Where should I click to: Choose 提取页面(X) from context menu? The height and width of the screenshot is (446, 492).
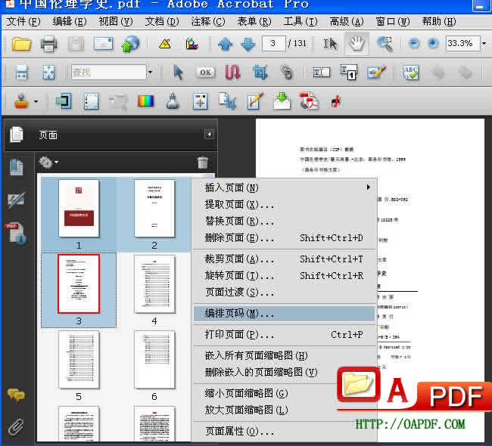point(285,204)
